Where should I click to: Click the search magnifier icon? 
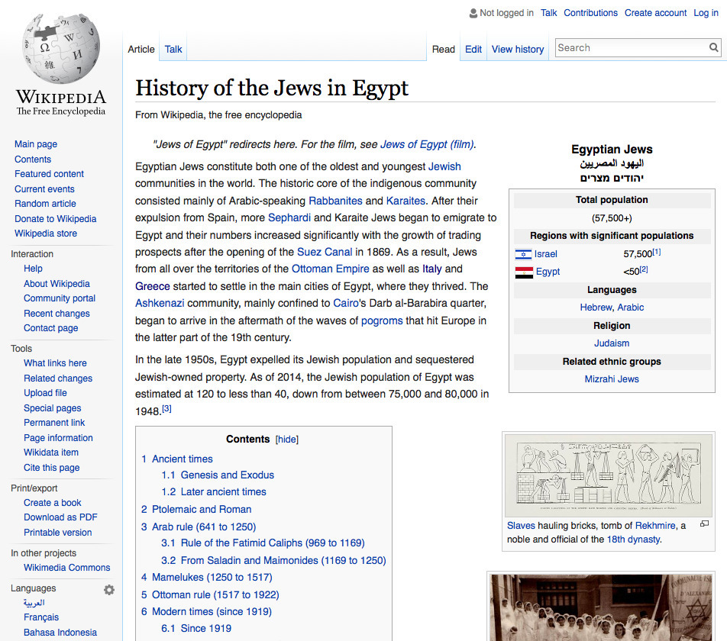click(x=712, y=47)
